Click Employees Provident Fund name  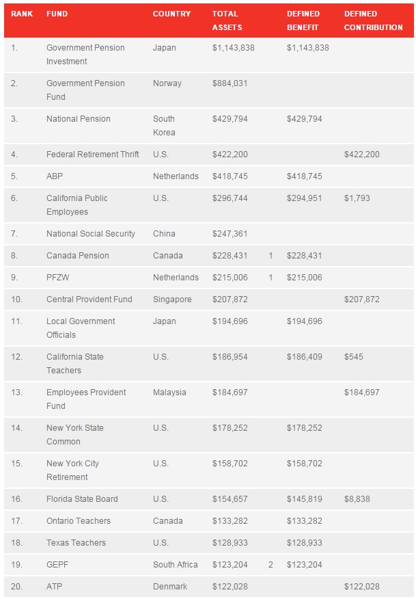coord(86,399)
